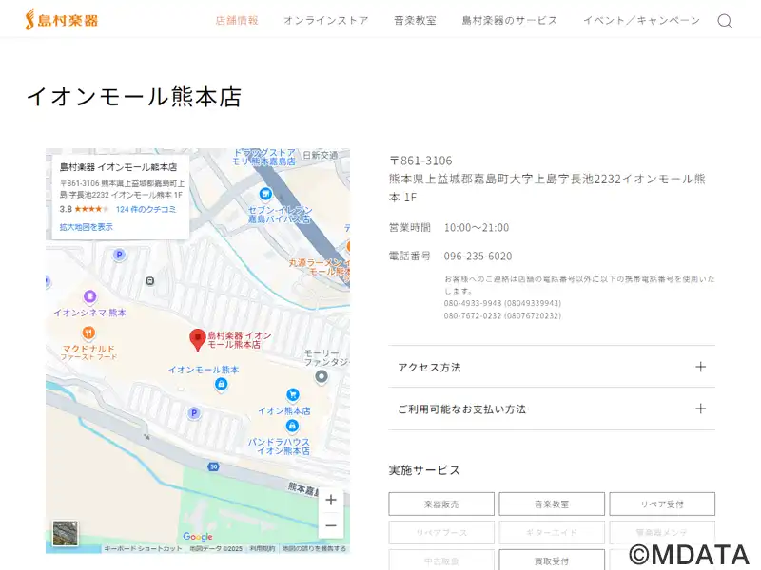761x570 pixels.
Task: Click the リペア受付 service button
Action: (x=662, y=504)
